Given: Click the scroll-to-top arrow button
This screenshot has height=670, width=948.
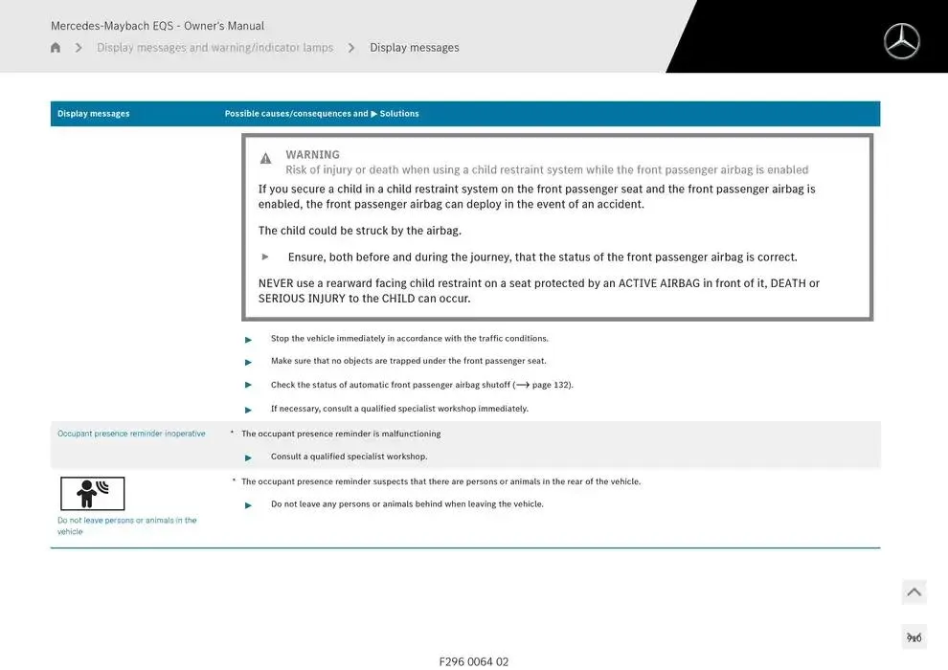Looking at the screenshot, I should click(x=914, y=592).
